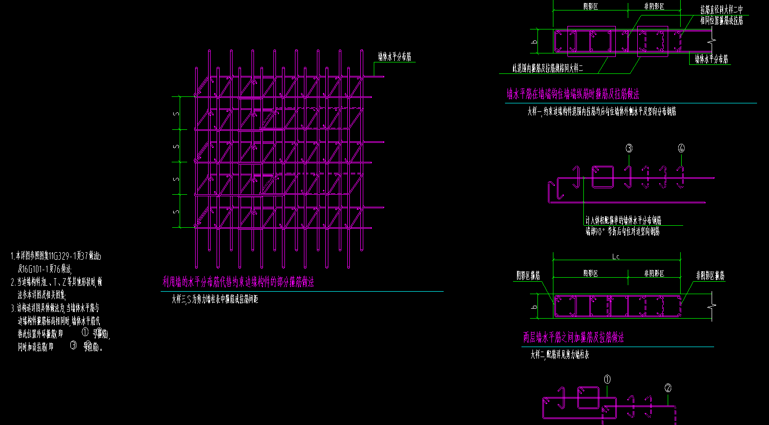
Task: Select the note '大样二,配筋详见剪力墙柱表'
Action: [x=560, y=355]
